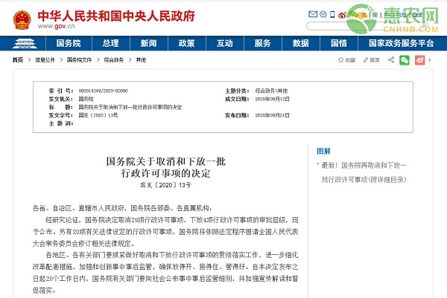Click the 图解 heading
This screenshot has width=447, height=298.
coord(323,152)
